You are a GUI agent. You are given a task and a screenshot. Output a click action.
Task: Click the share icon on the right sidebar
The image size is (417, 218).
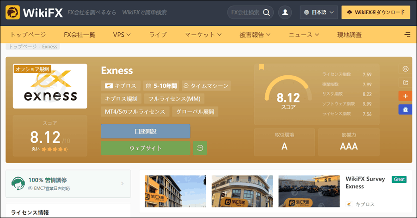point(405,83)
